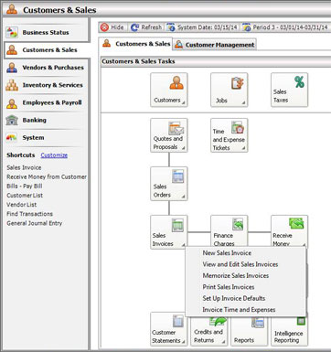Viewport: 331px width, 352px height.
Task: Open the Receive Money task
Action: pyautogui.click(x=289, y=231)
